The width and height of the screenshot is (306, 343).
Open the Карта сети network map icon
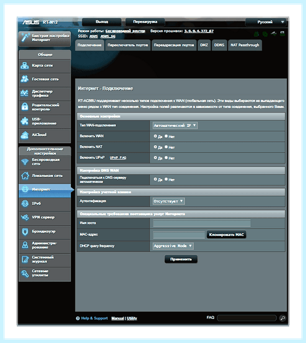[x=24, y=65]
